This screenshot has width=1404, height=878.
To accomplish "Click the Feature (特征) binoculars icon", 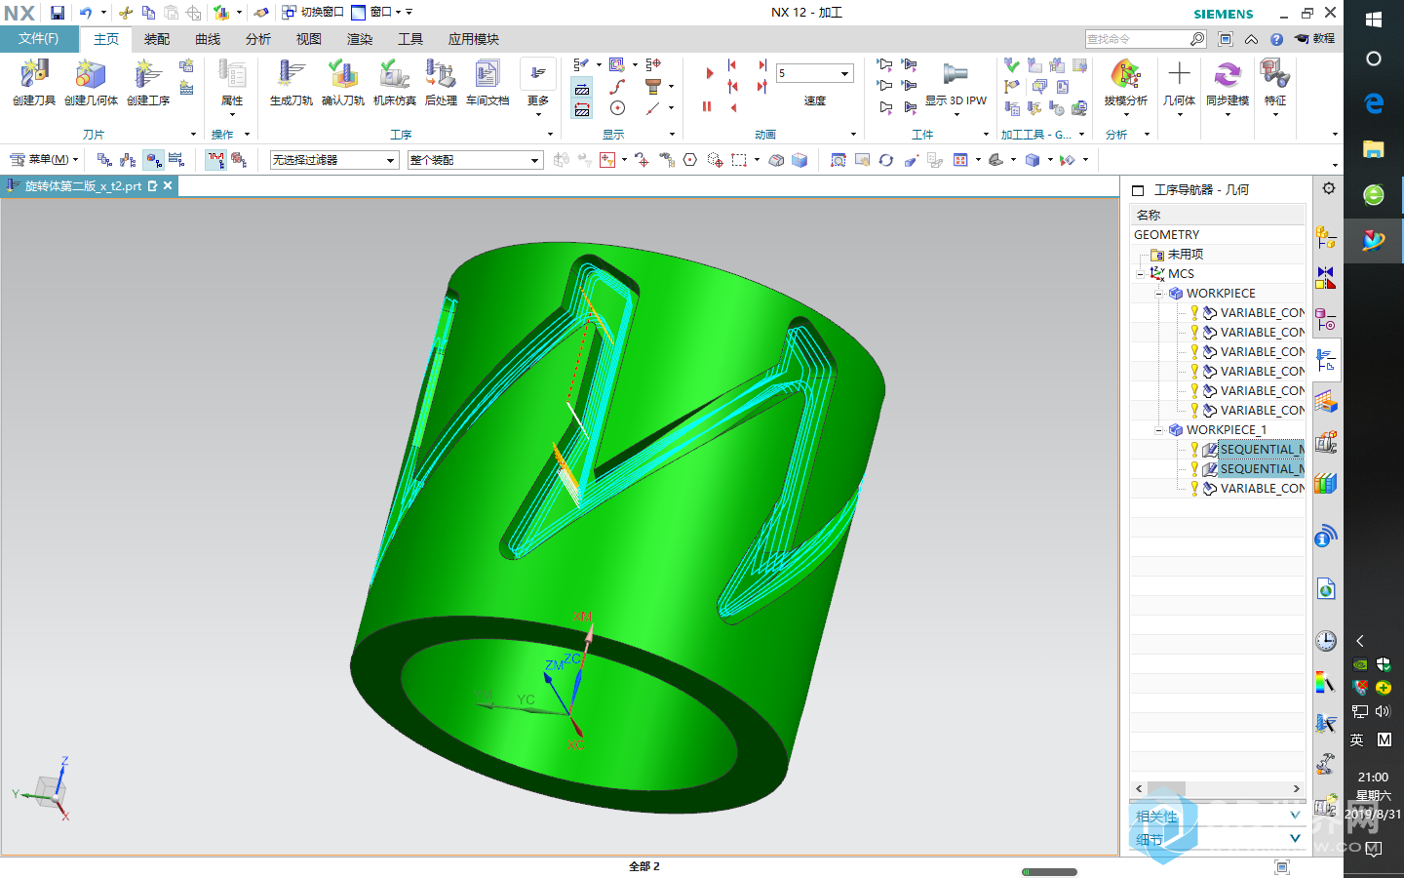I will [1274, 75].
